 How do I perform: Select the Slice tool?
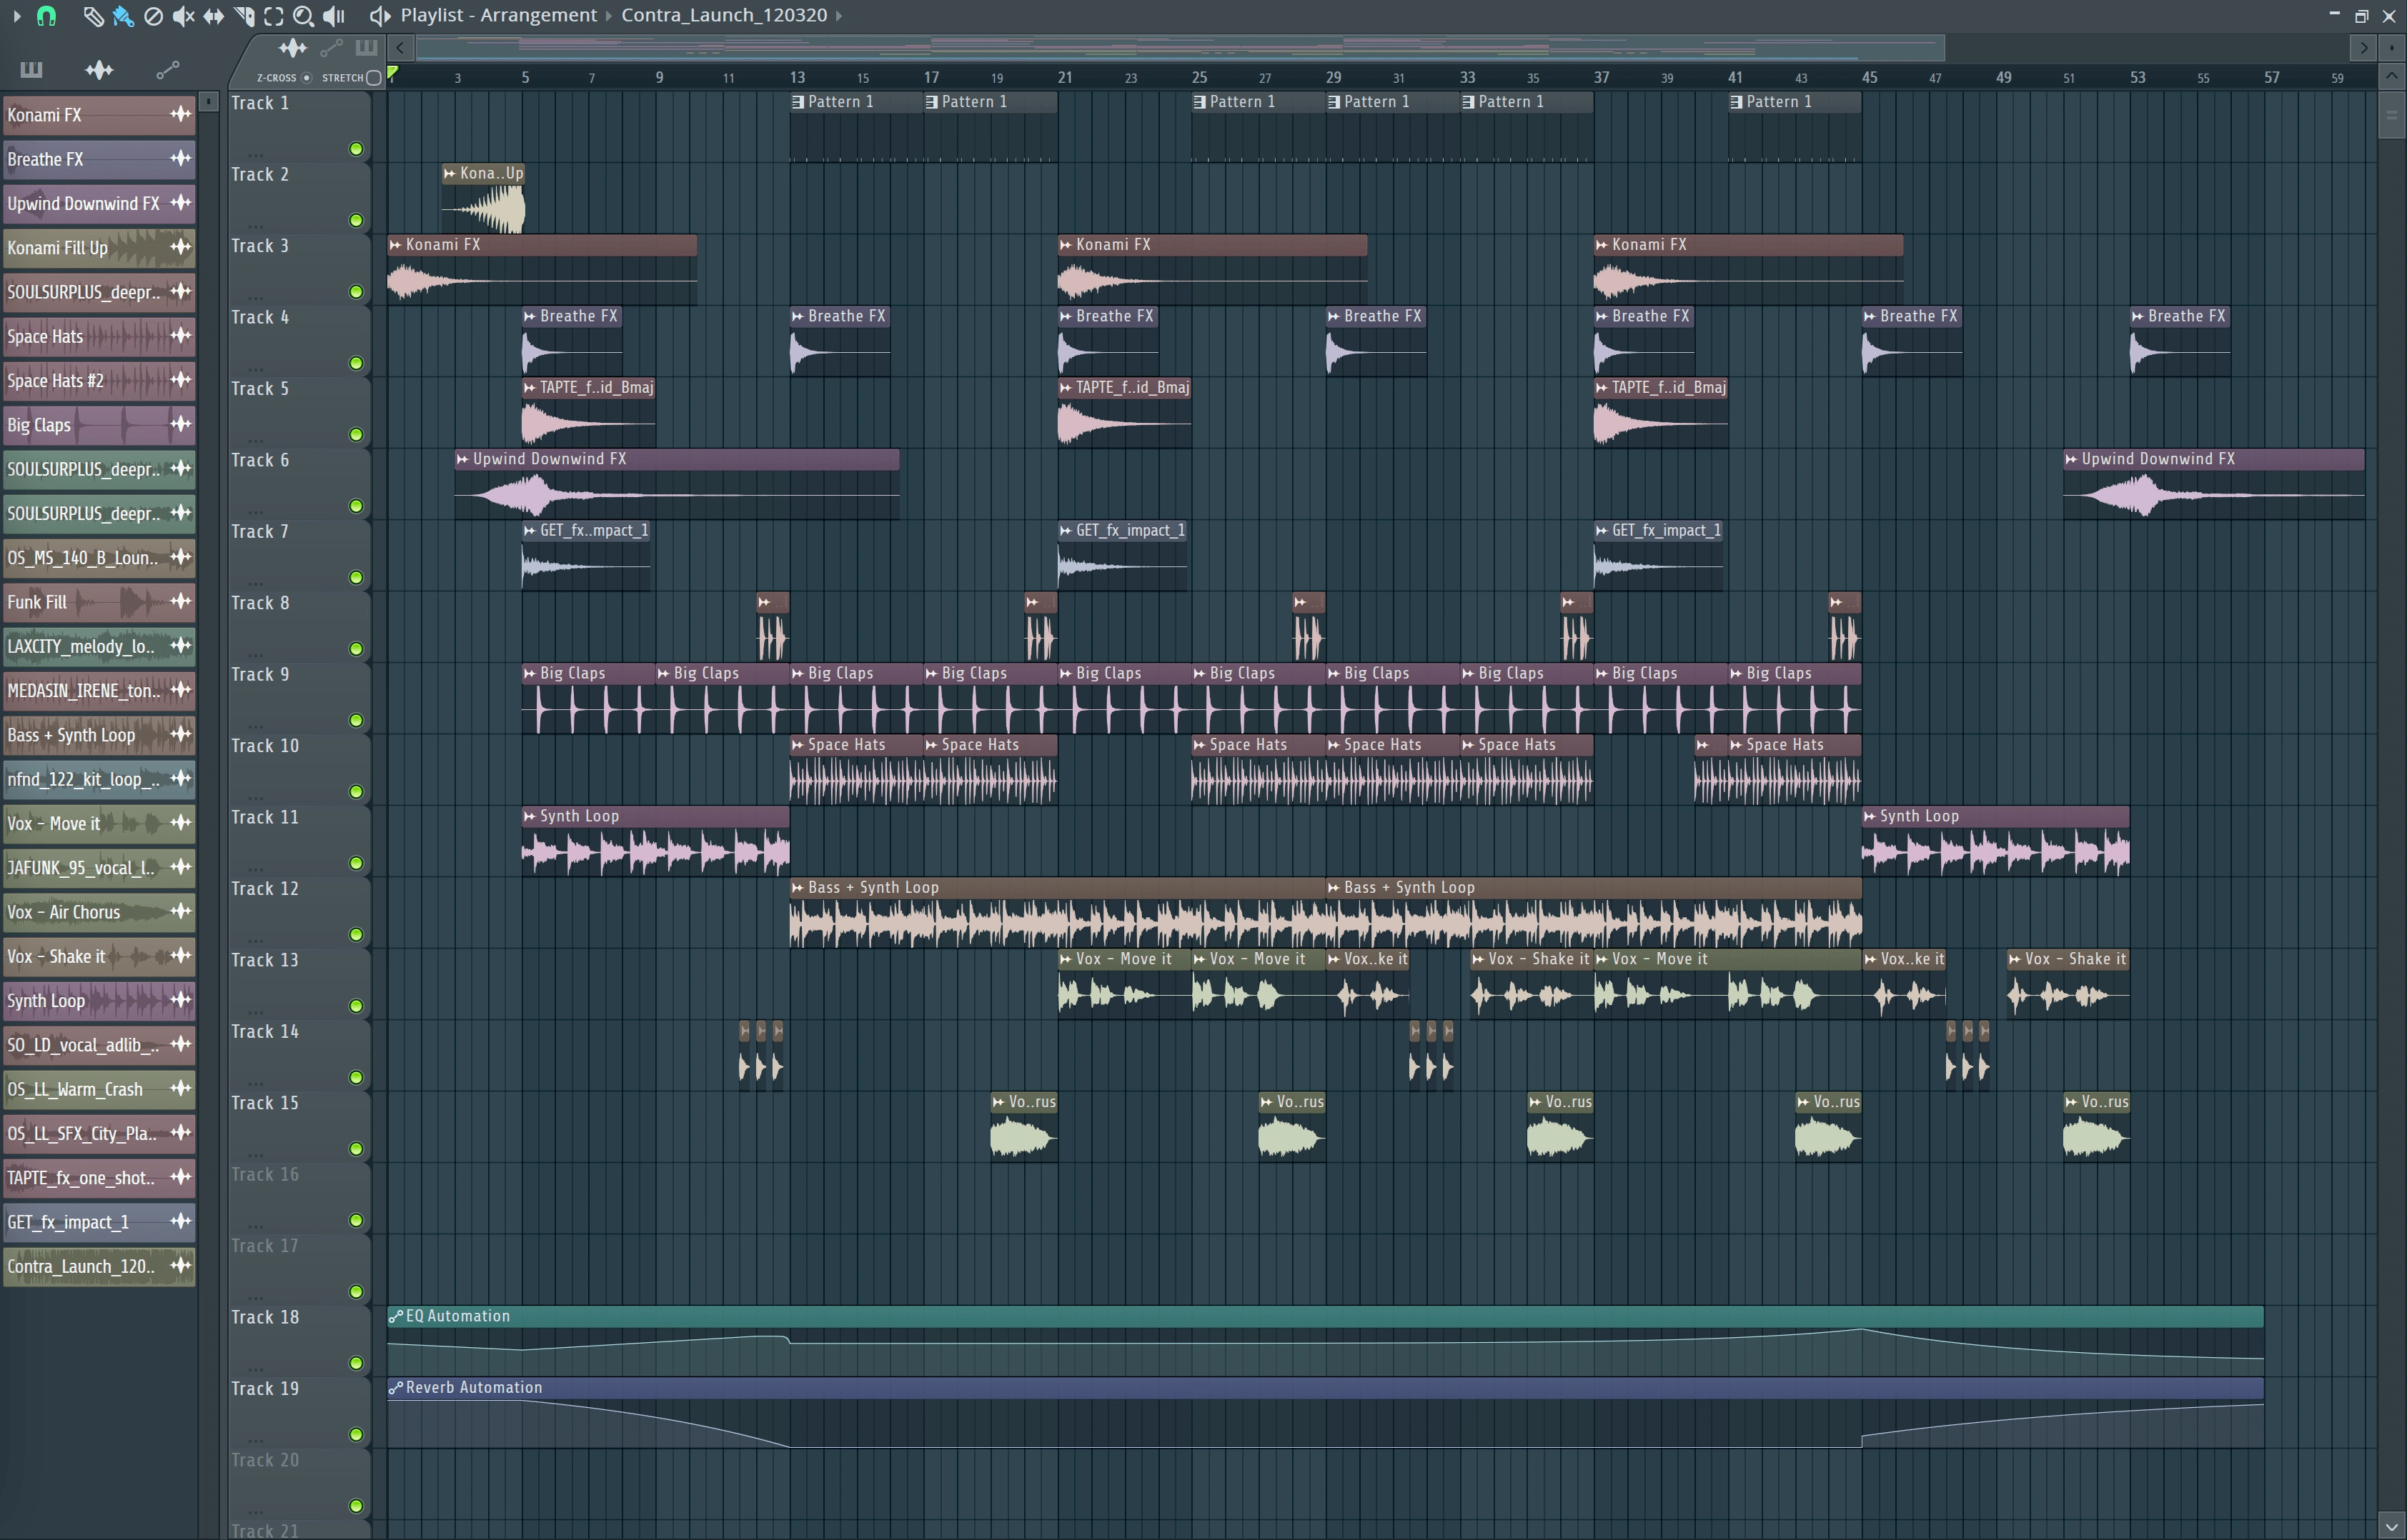click(x=243, y=16)
